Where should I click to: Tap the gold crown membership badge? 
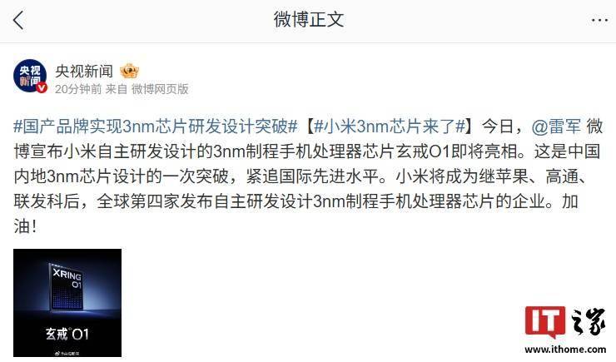tap(129, 71)
